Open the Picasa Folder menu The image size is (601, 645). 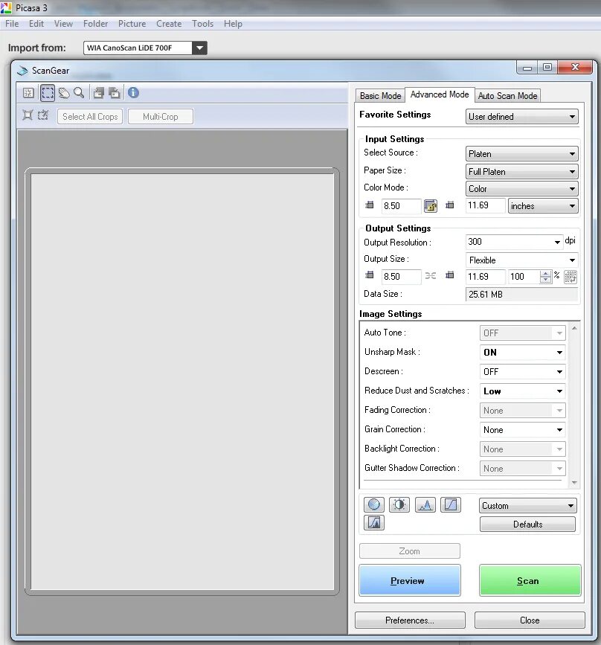click(95, 24)
